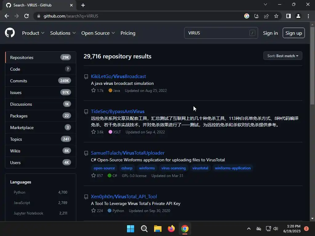The image size is (315, 236).
Task: Toggle the browser side panel icon
Action: pos(288,16)
